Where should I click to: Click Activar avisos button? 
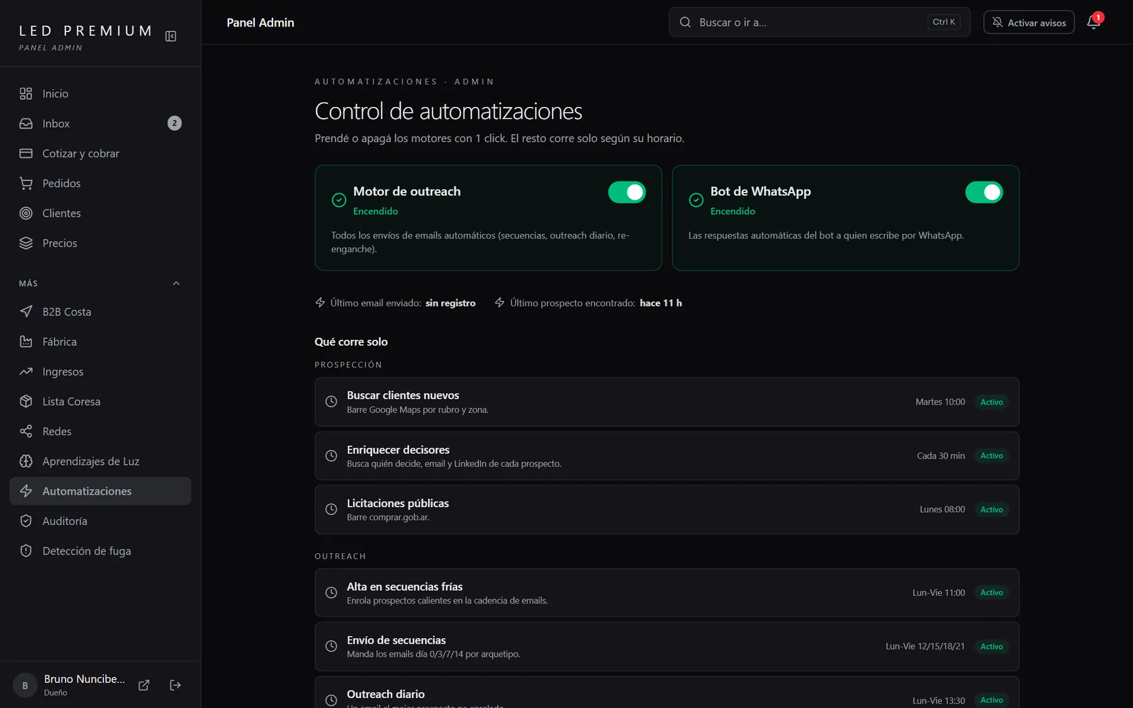click(x=1029, y=23)
